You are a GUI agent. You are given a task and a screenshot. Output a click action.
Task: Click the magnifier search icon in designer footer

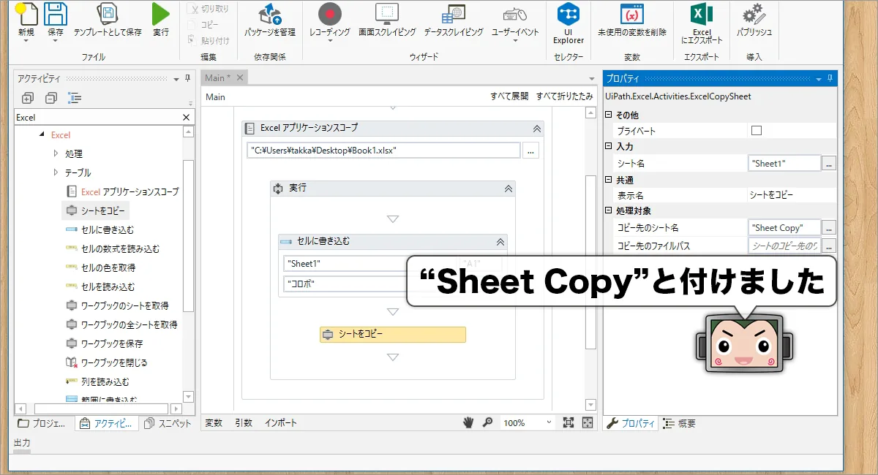pyautogui.click(x=488, y=422)
